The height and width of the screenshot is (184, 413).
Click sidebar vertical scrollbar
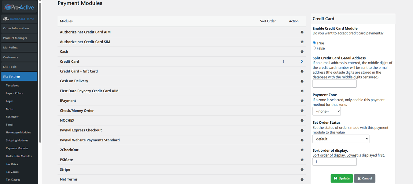[40, 73]
